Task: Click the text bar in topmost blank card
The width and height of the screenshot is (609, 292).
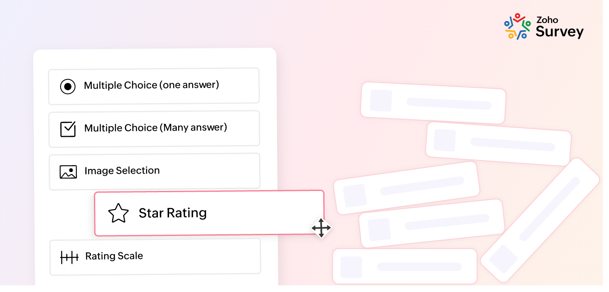Action: pyautogui.click(x=449, y=104)
